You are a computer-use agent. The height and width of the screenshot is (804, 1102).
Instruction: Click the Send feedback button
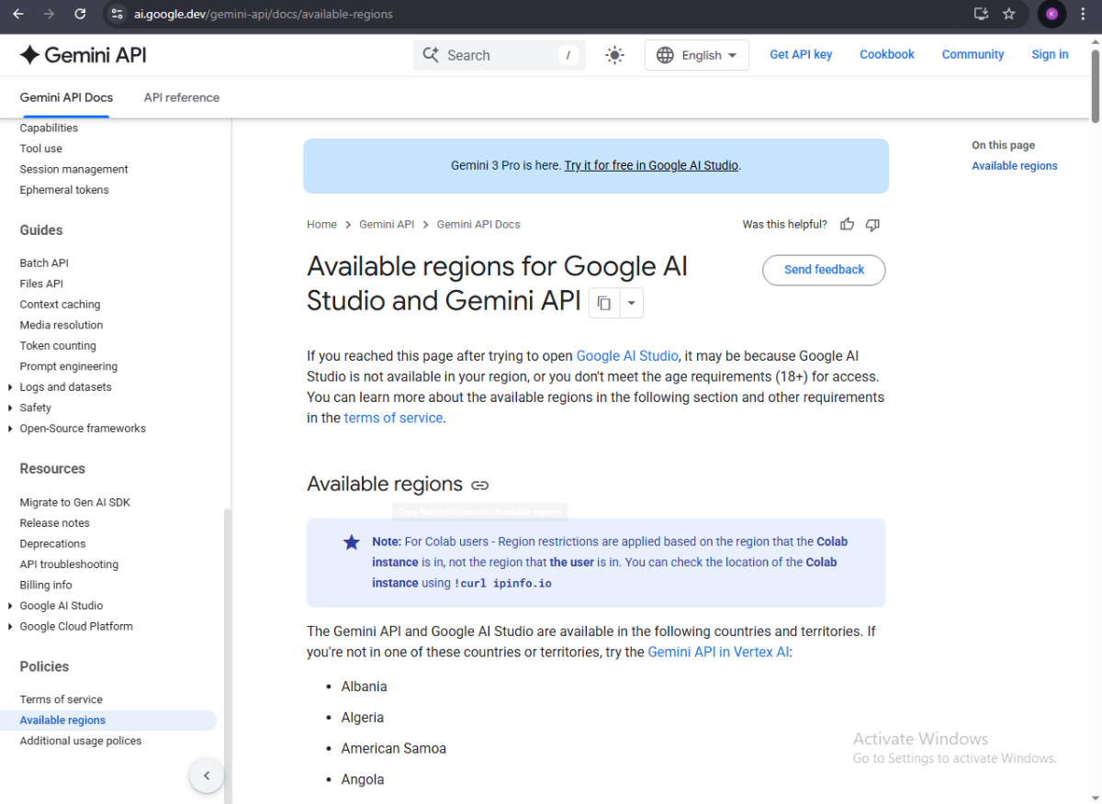pyautogui.click(x=824, y=270)
